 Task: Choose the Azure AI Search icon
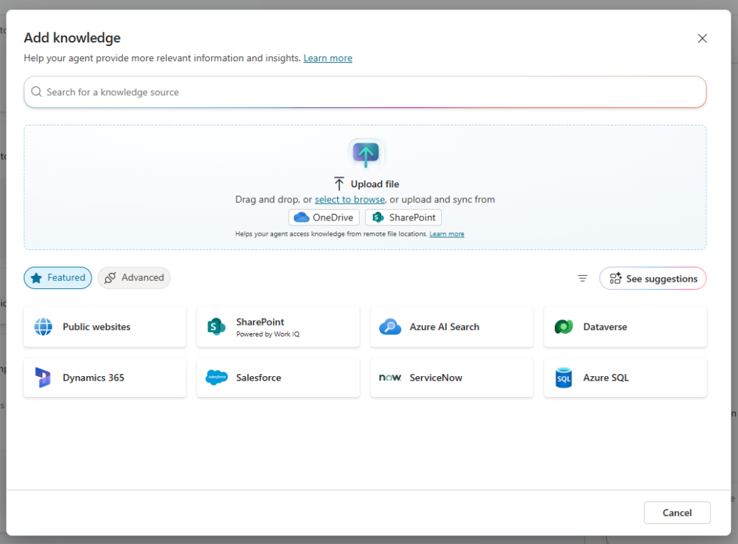click(390, 327)
